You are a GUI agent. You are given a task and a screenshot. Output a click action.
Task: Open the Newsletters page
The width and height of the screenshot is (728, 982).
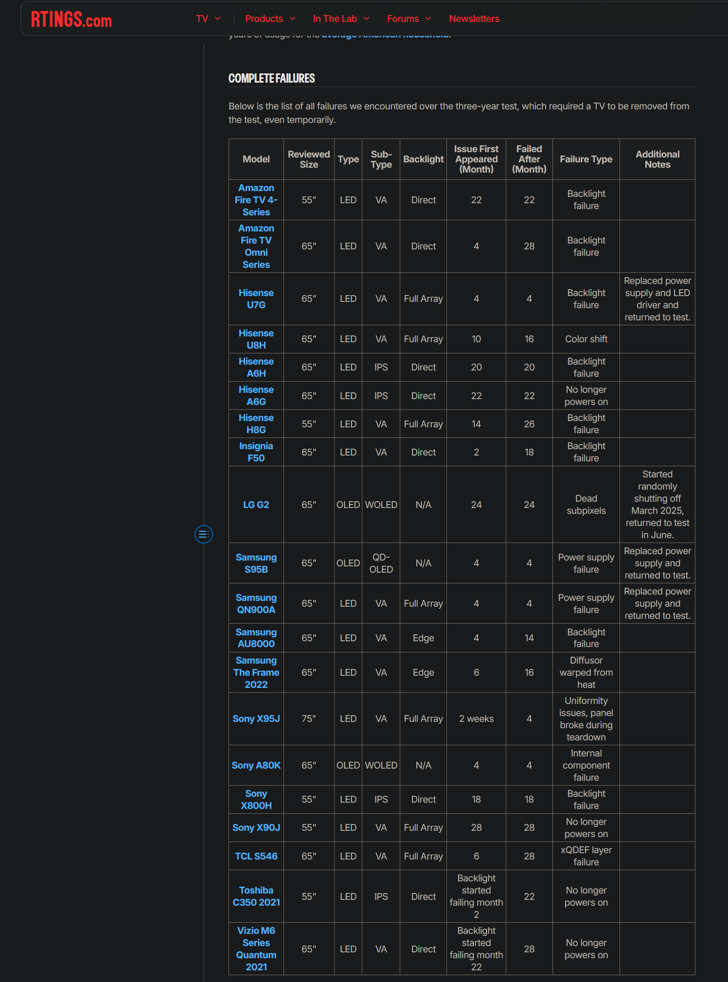coord(474,18)
